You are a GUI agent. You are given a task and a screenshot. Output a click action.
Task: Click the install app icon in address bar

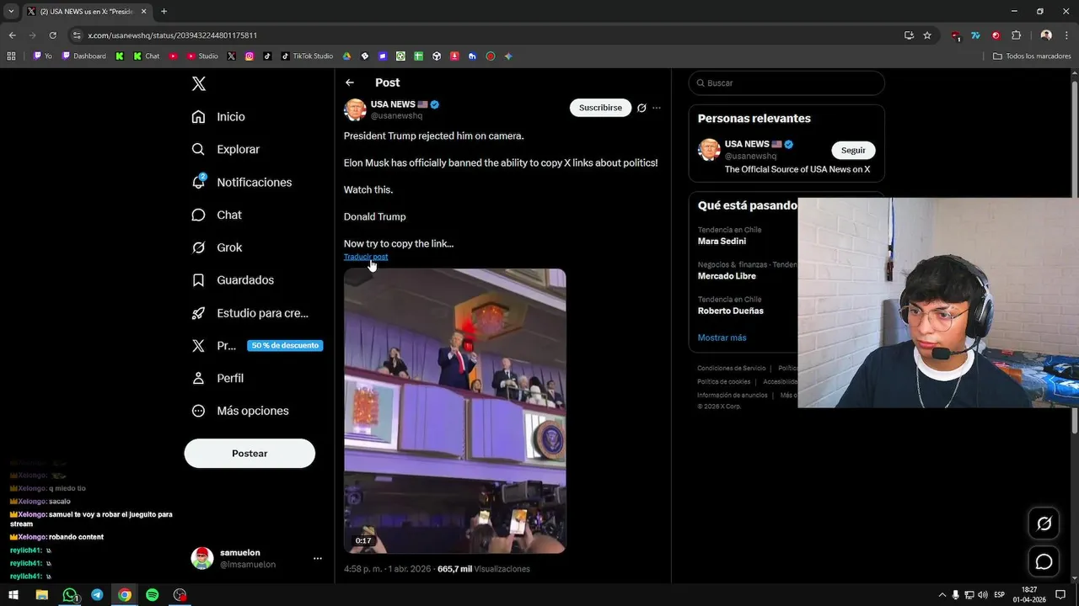pyautogui.click(x=909, y=35)
